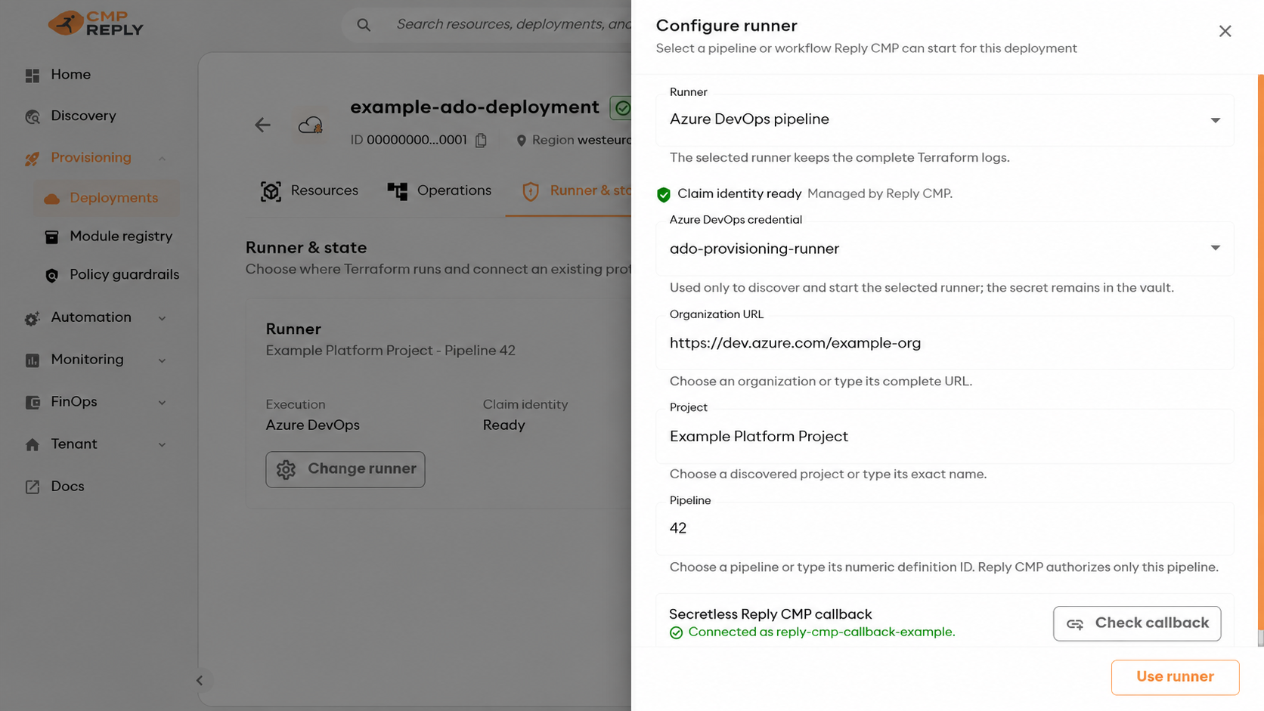The image size is (1264, 711).
Task: Click the Pipeline input field
Action: click(945, 529)
